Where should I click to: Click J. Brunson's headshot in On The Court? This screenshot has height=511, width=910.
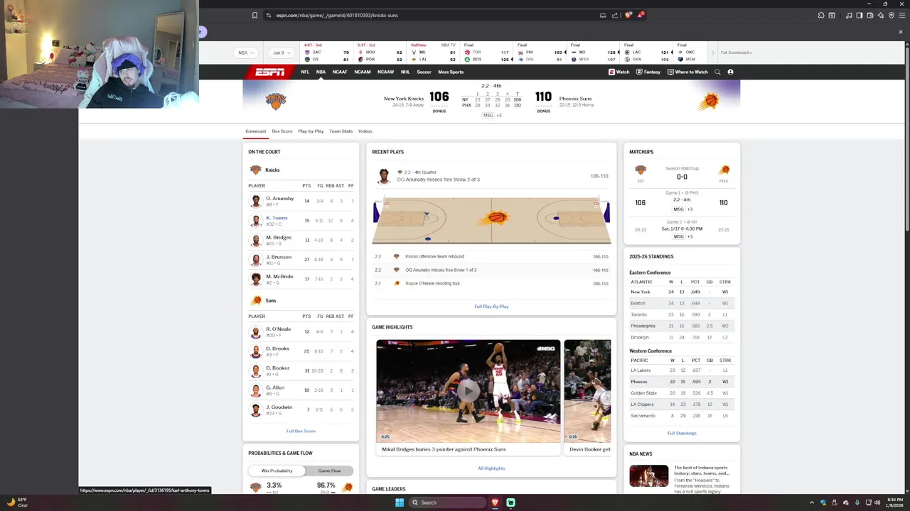256,260
